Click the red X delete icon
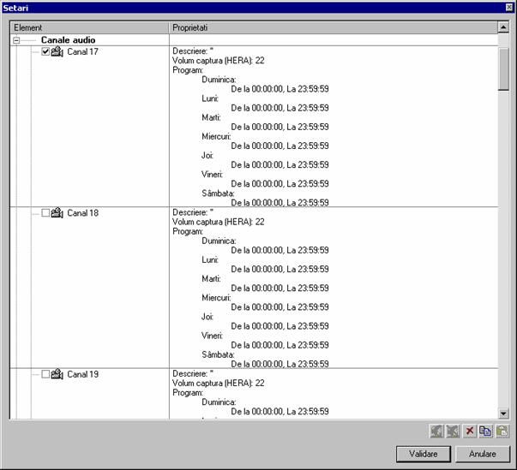This screenshot has height=470, width=517. pyautogui.click(x=471, y=431)
